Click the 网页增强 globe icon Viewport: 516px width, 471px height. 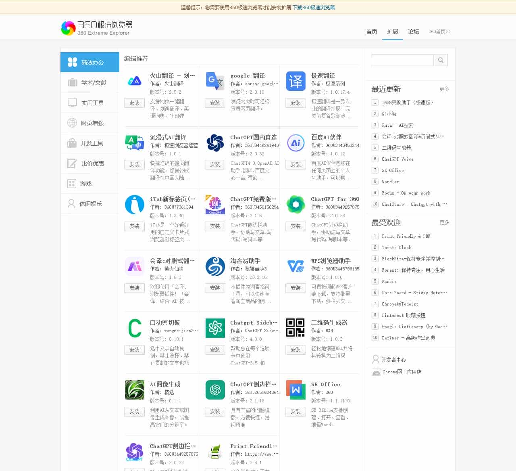pyautogui.click(x=72, y=123)
